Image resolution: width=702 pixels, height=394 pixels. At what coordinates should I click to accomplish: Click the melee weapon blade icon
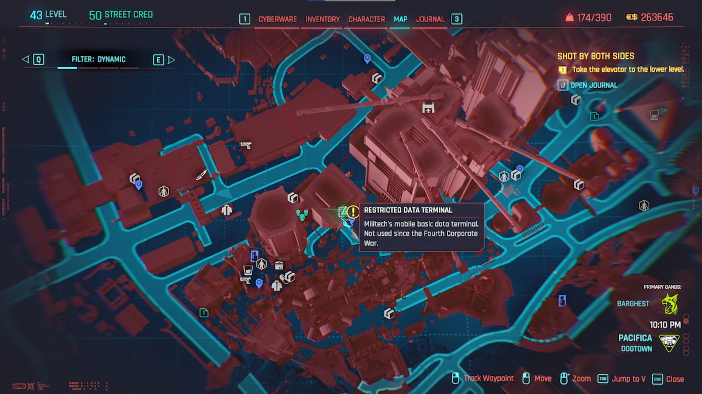click(201, 175)
